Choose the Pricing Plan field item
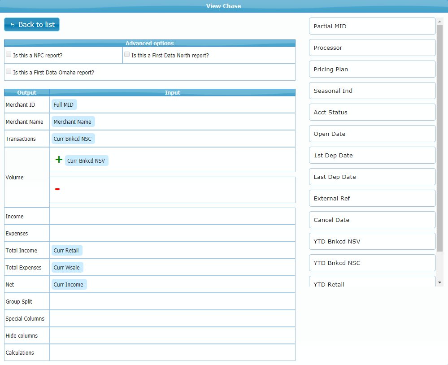Viewport: 448px width, 365px height. pos(372,69)
